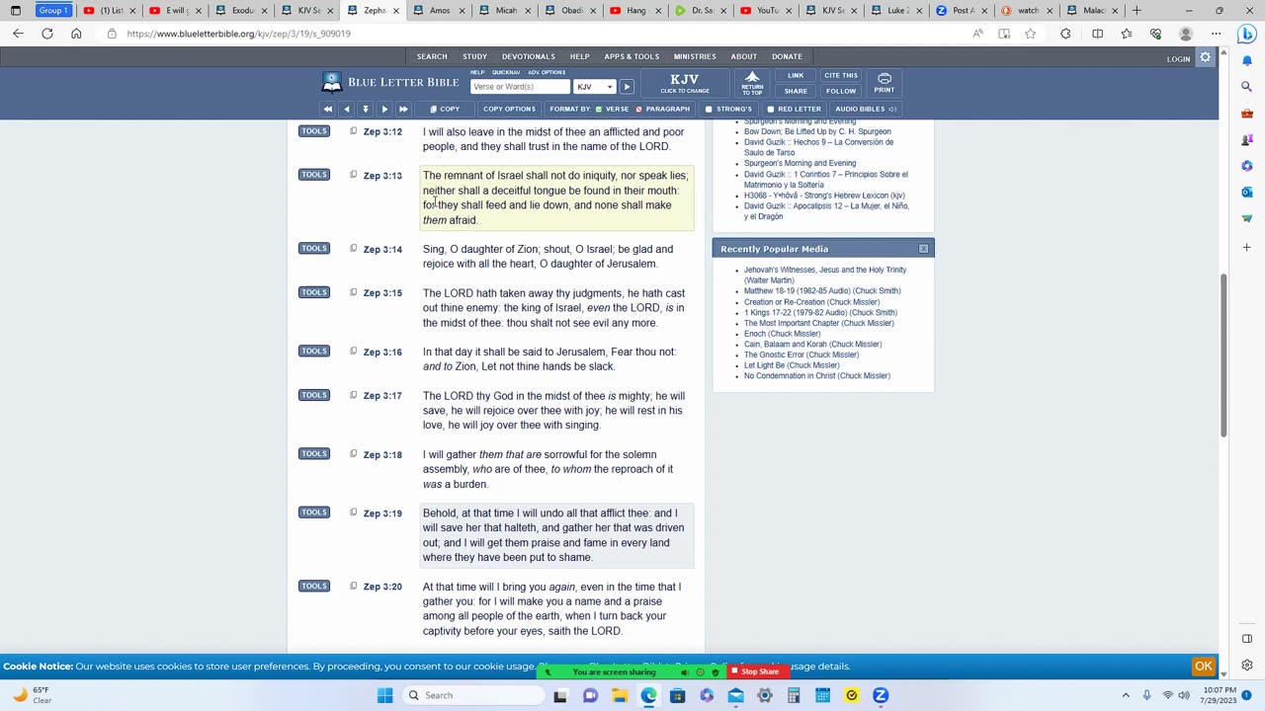Open the Apps & Tools menu
This screenshot has width=1265, height=711.
632,56
